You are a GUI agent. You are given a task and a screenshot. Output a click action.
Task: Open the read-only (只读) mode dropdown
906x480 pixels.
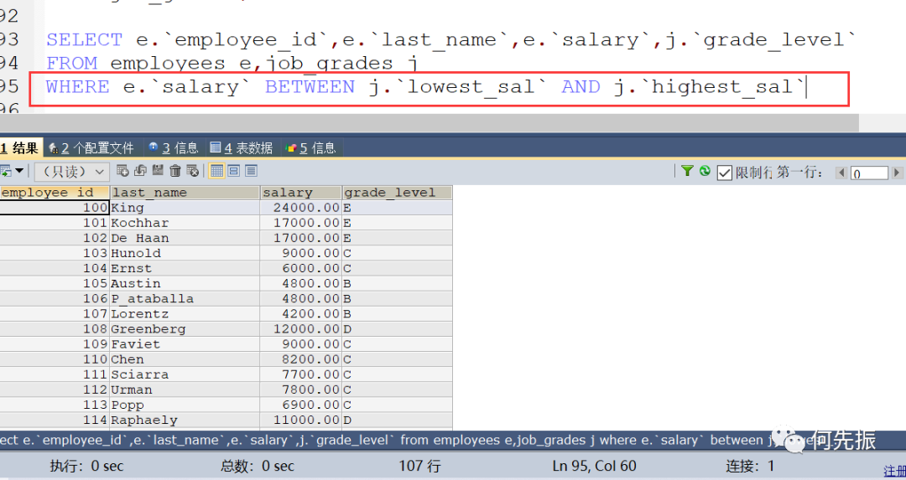pos(71,172)
